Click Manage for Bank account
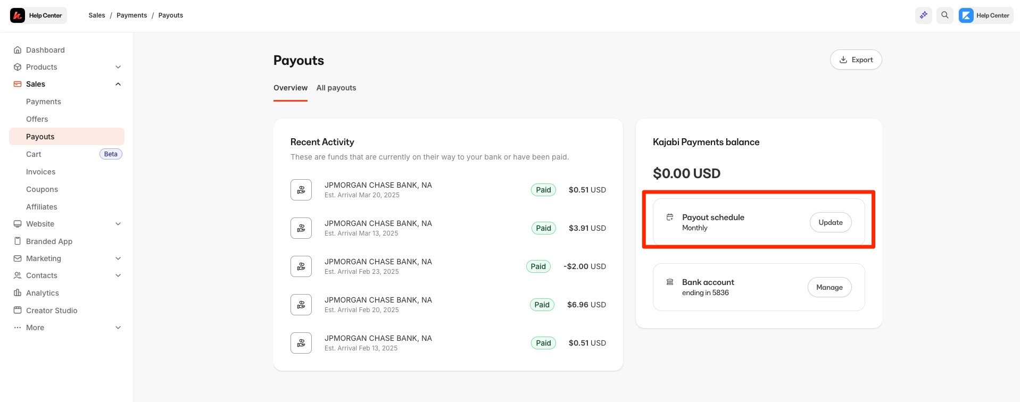The width and height of the screenshot is (1020, 402). click(830, 287)
